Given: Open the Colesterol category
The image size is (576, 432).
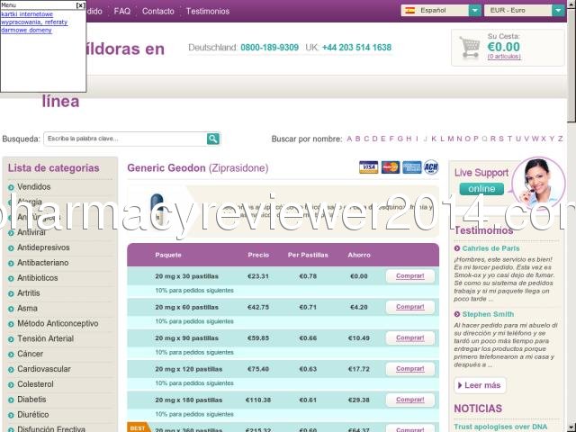Looking at the screenshot, I should pos(35,384).
